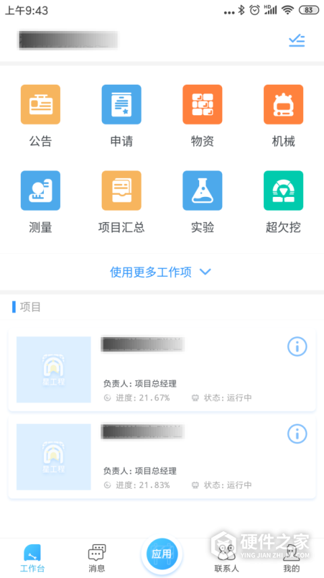
Task: Open the 超欠挖 icon
Action: click(283, 191)
